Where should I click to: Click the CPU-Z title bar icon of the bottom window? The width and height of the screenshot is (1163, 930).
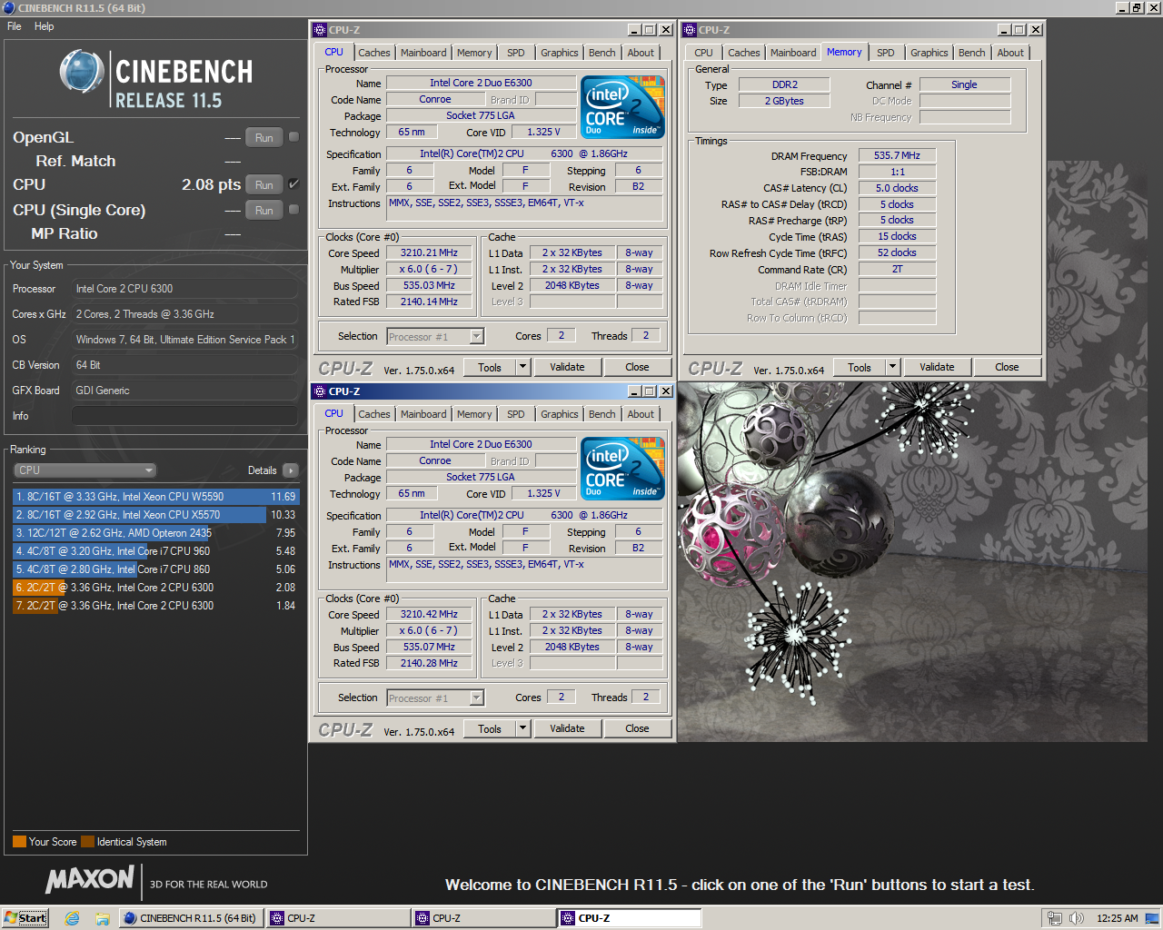click(320, 391)
